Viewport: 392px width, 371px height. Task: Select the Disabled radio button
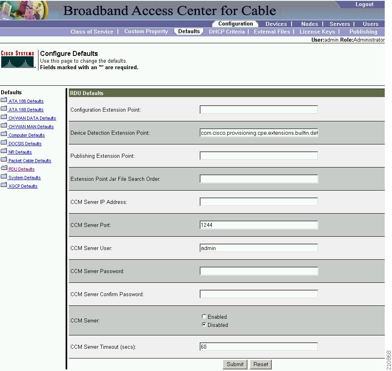click(x=205, y=325)
